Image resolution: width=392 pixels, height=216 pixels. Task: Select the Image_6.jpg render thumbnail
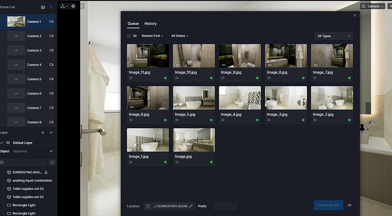(148, 98)
